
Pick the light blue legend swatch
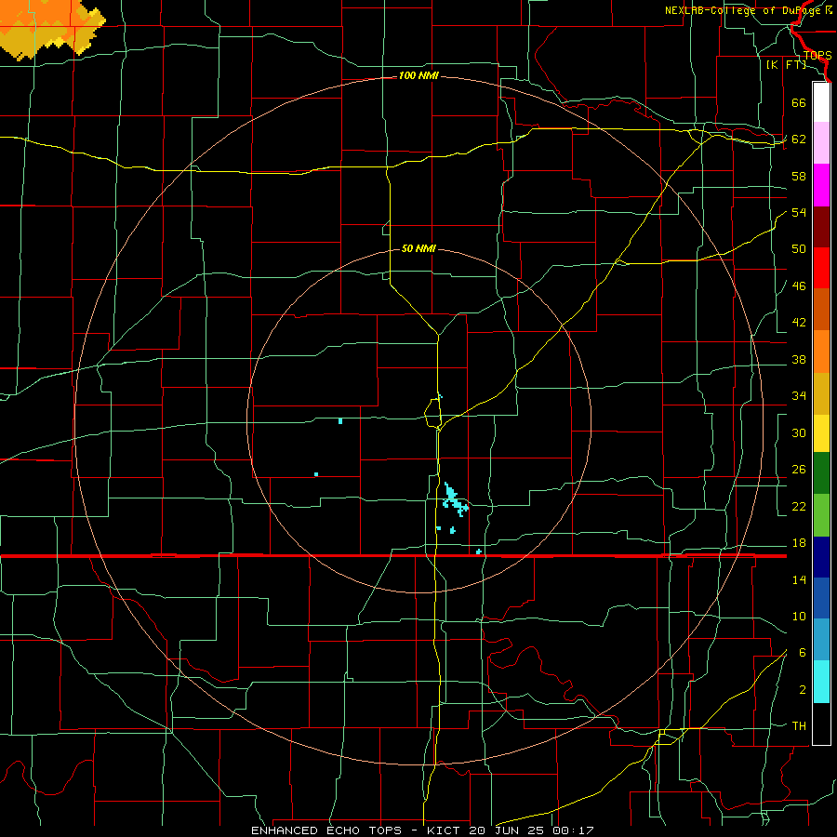click(821, 640)
